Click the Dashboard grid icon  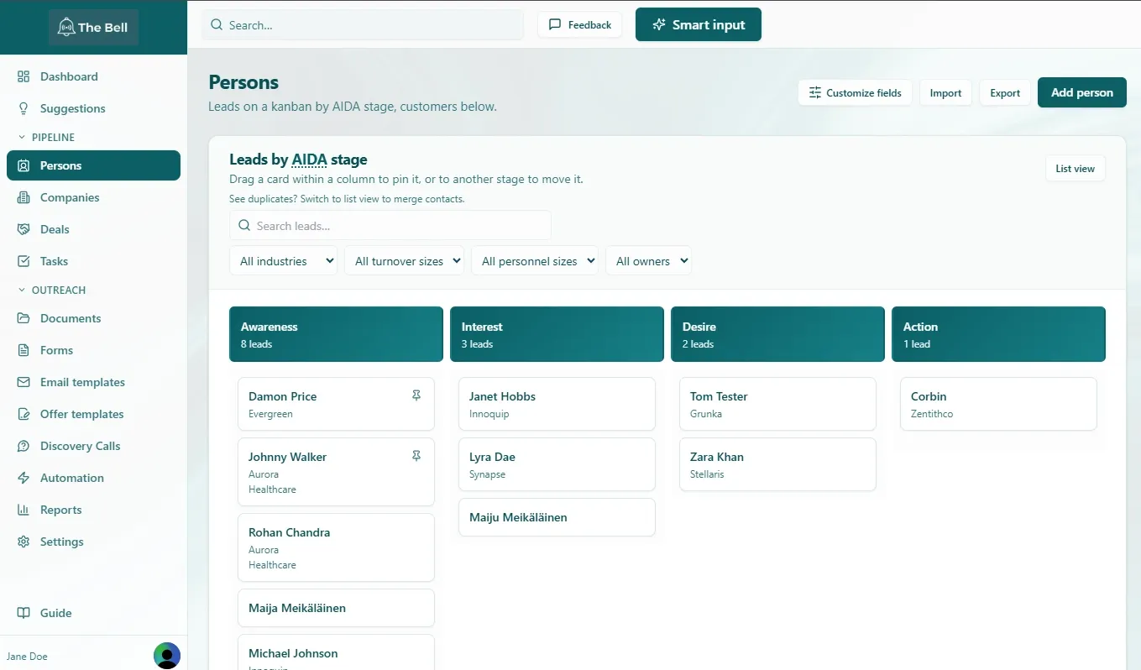click(x=24, y=76)
